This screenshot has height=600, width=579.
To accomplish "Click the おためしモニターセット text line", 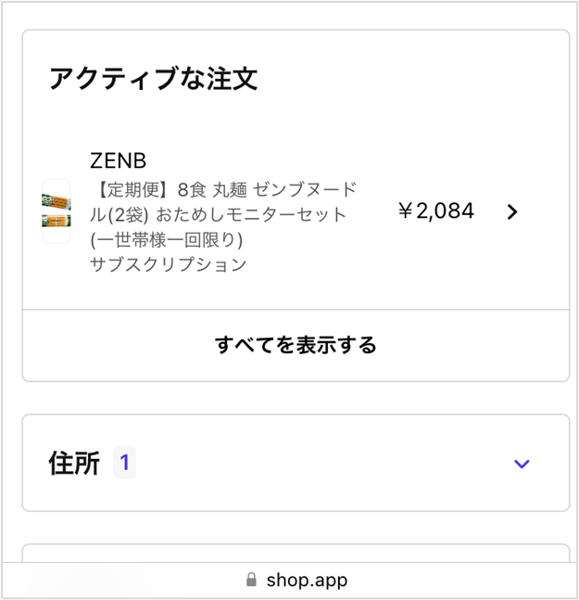I will 251,214.
